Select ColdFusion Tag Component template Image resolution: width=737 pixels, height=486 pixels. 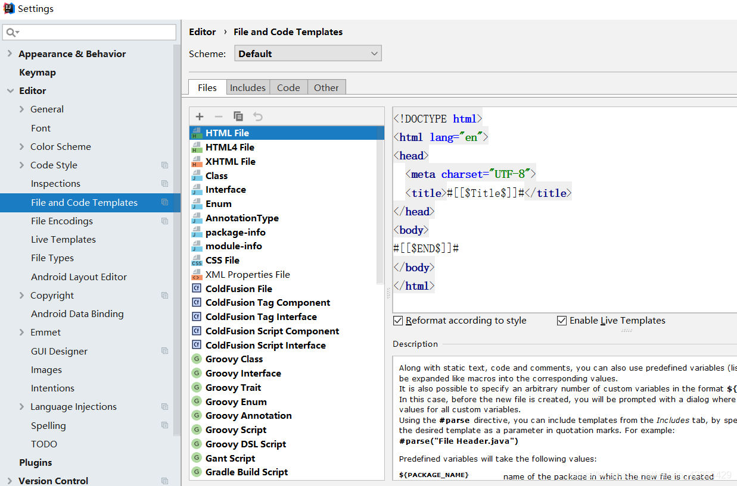pyautogui.click(x=268, y=303)
